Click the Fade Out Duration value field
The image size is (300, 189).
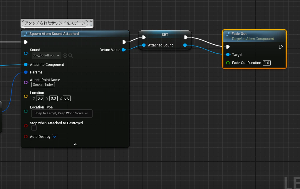click(x=267, y=63)
